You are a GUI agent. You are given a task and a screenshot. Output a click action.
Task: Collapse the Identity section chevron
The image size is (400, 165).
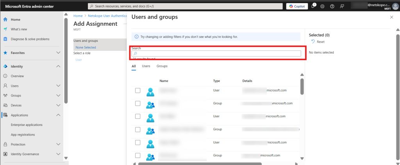tap(58, 66)
